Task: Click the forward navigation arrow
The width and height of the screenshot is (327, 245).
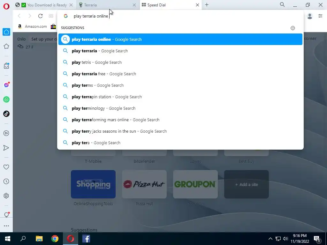Action: coord(30,16)
